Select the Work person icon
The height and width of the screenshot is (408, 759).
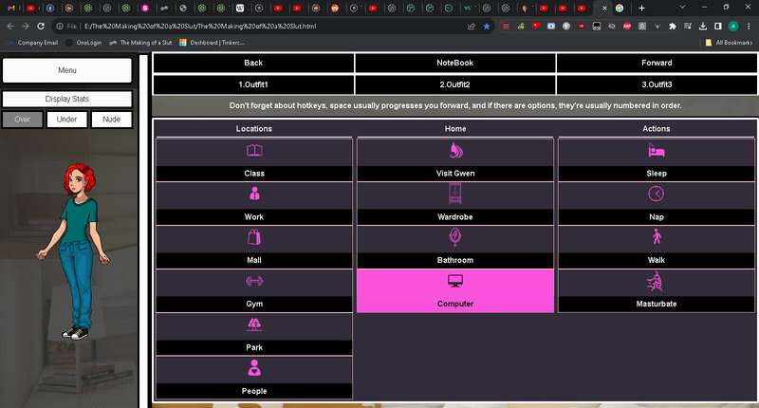pyautogui.click(x=254, y=194)
